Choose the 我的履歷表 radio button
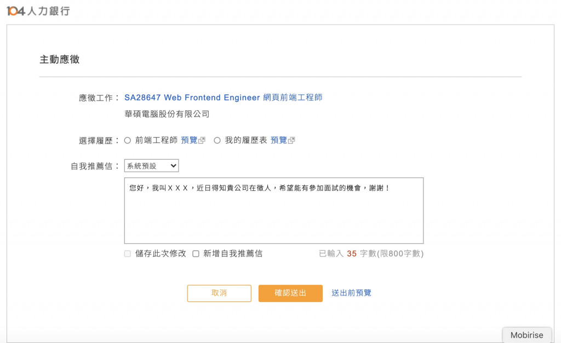The image size is (561, 343). (217, 141)
